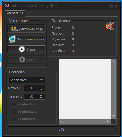Click the Загрузить базу button
This screenshot has height=137, width=122.
[x=27, y=29]
